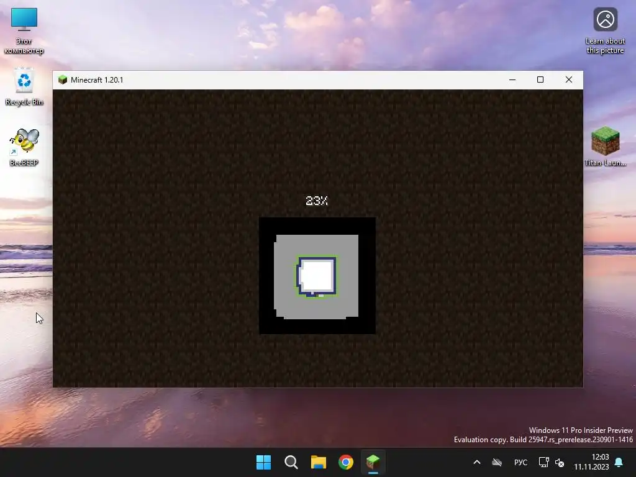Screen dimensions: 636x477
Task: Open taskbar Search
Action: pyautogui.click(x=291, y=462)
